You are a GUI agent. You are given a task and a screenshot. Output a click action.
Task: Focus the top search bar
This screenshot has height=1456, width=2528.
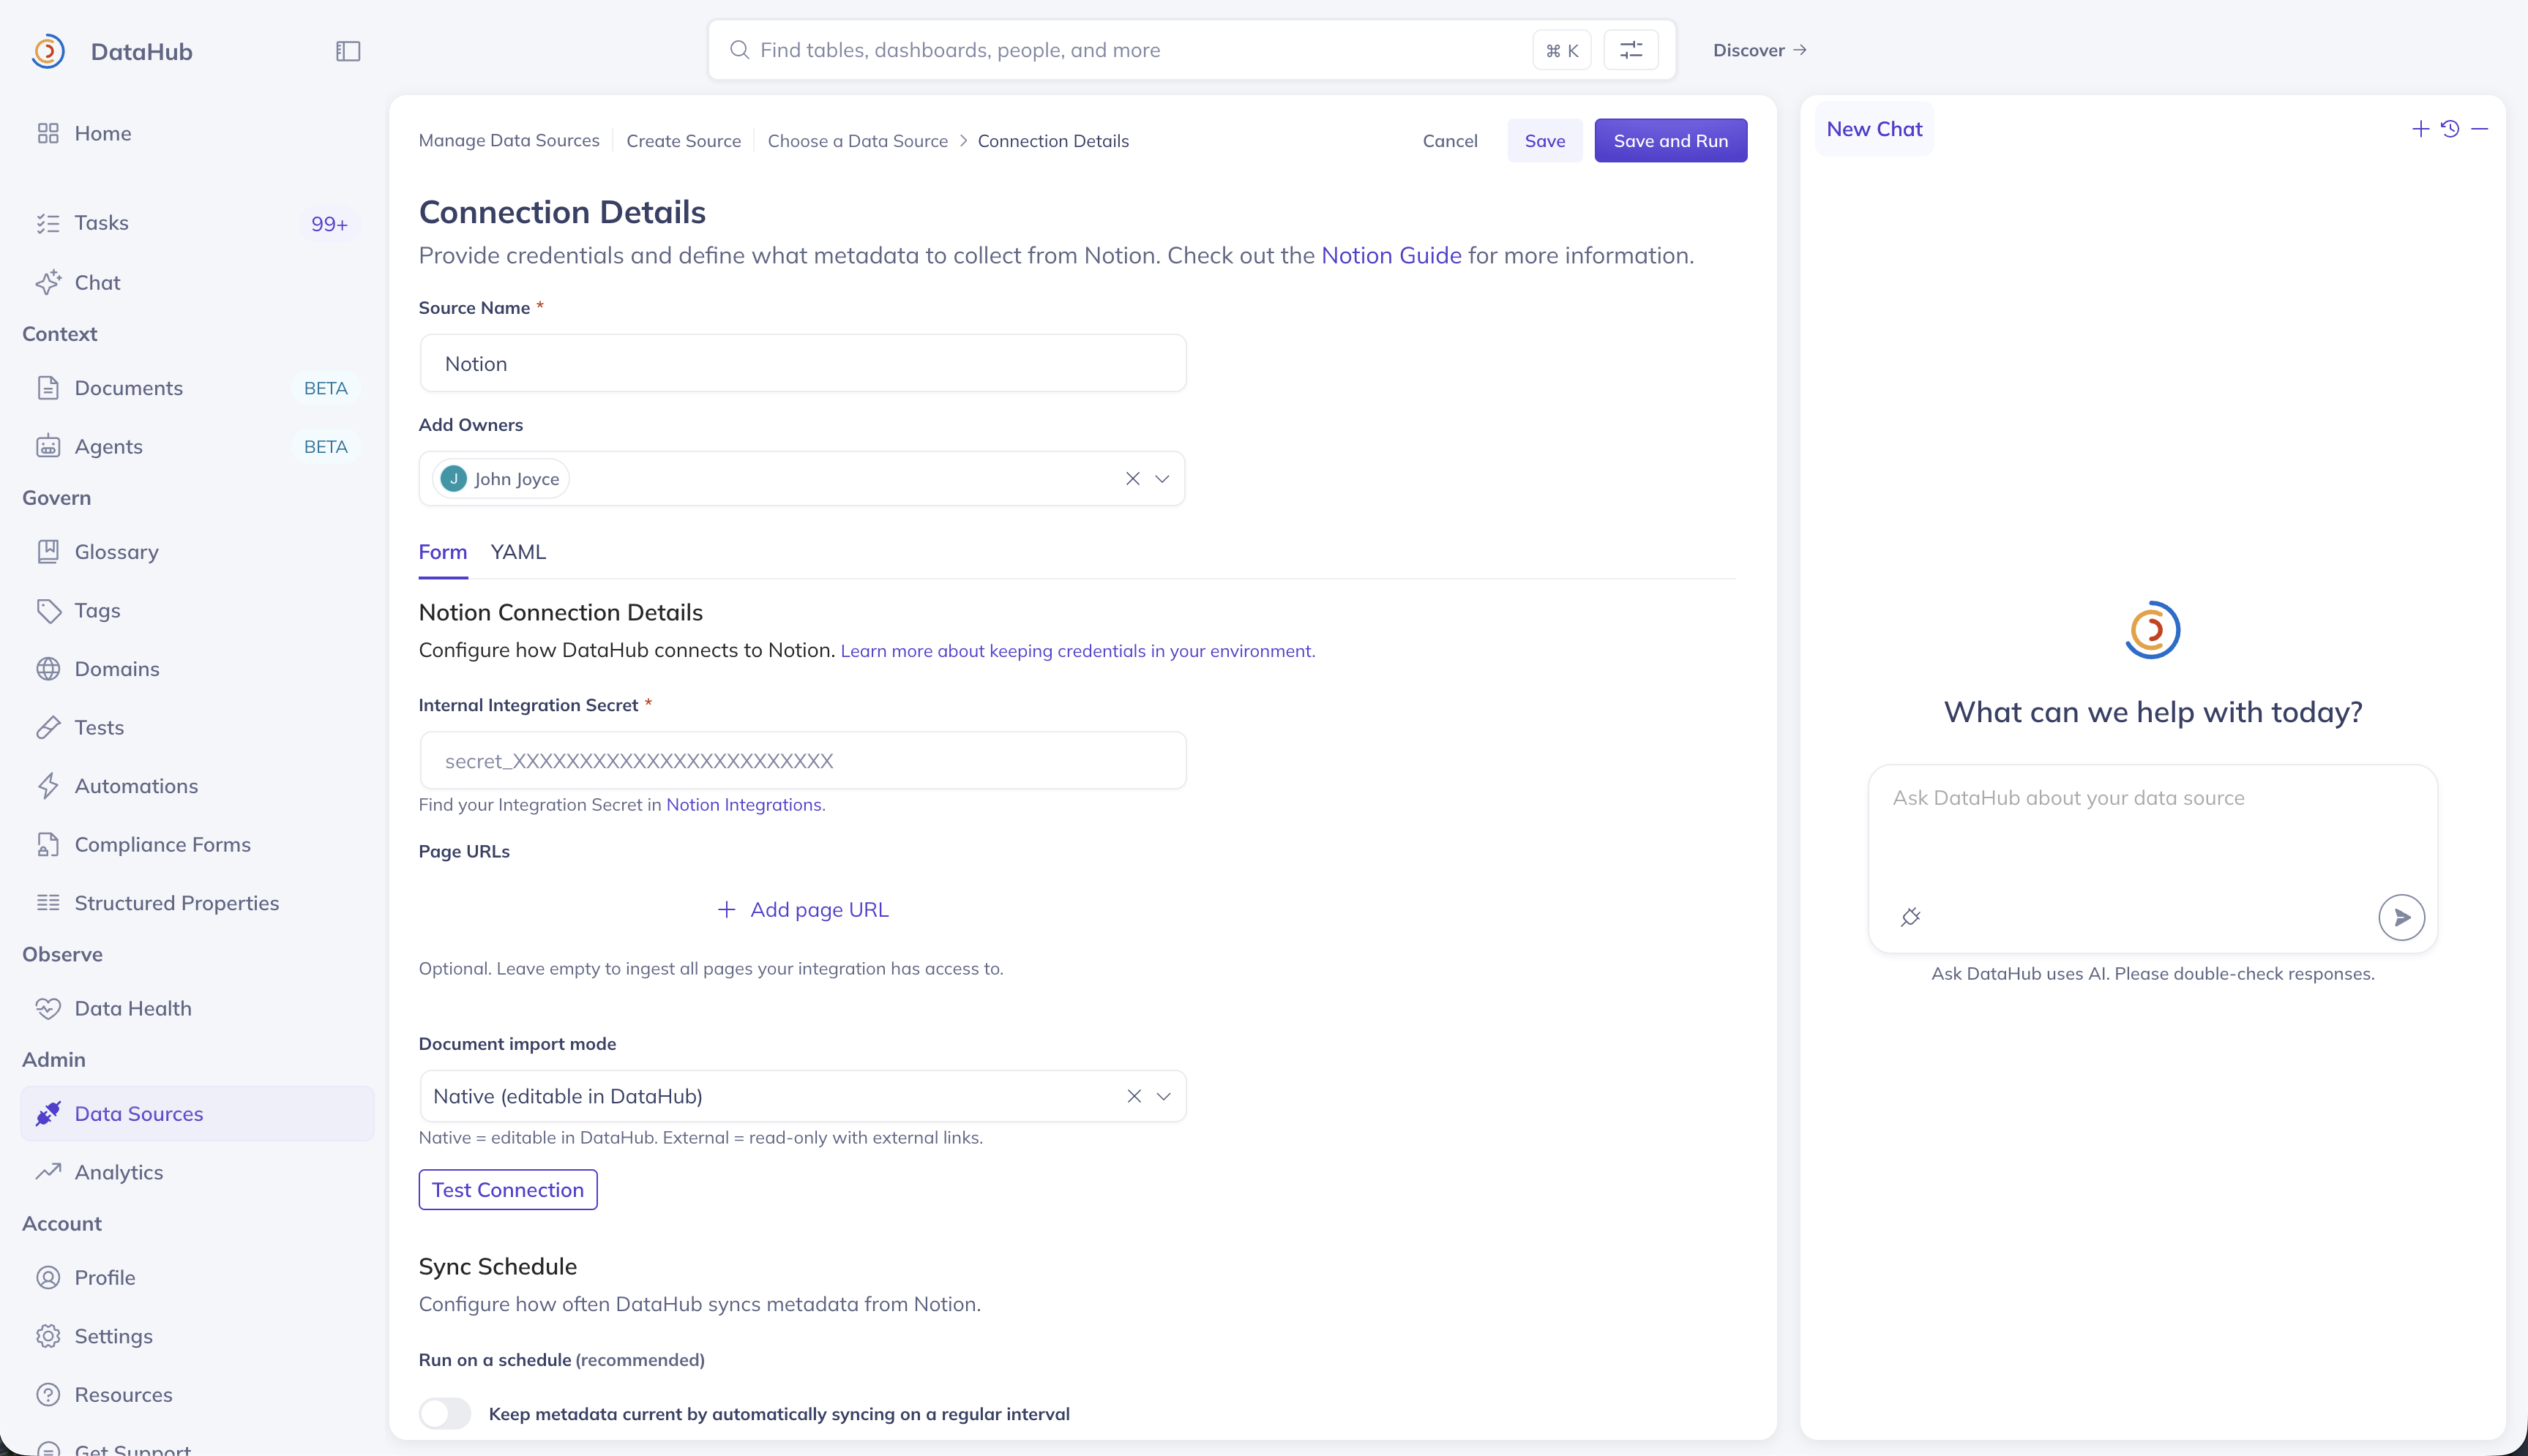(x=1192, y=50)
